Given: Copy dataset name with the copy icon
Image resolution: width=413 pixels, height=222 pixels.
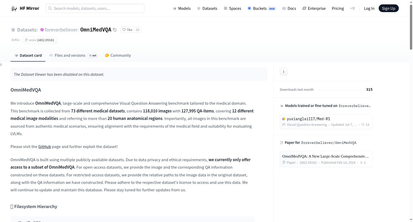Looking at the screenshot, I should pos(115,30).
